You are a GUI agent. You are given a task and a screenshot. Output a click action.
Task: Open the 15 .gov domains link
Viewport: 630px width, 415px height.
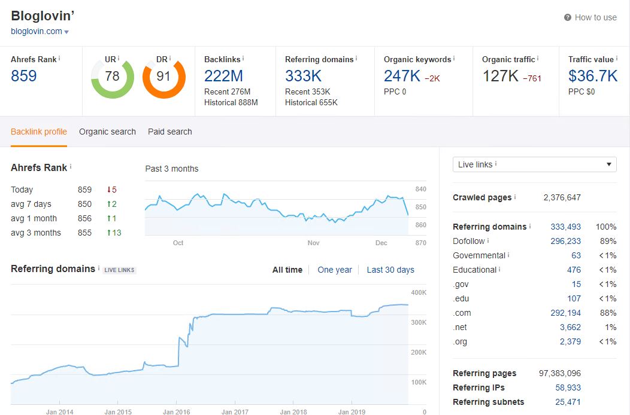coord(576,284)
